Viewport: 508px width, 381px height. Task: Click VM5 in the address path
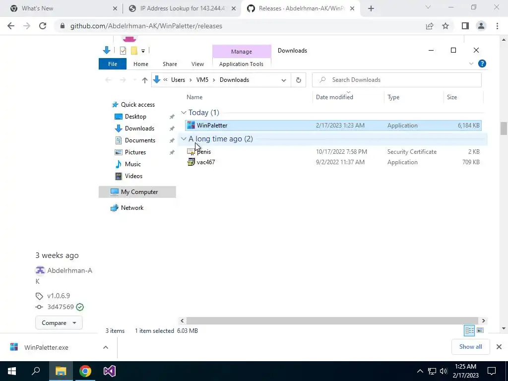202,80
